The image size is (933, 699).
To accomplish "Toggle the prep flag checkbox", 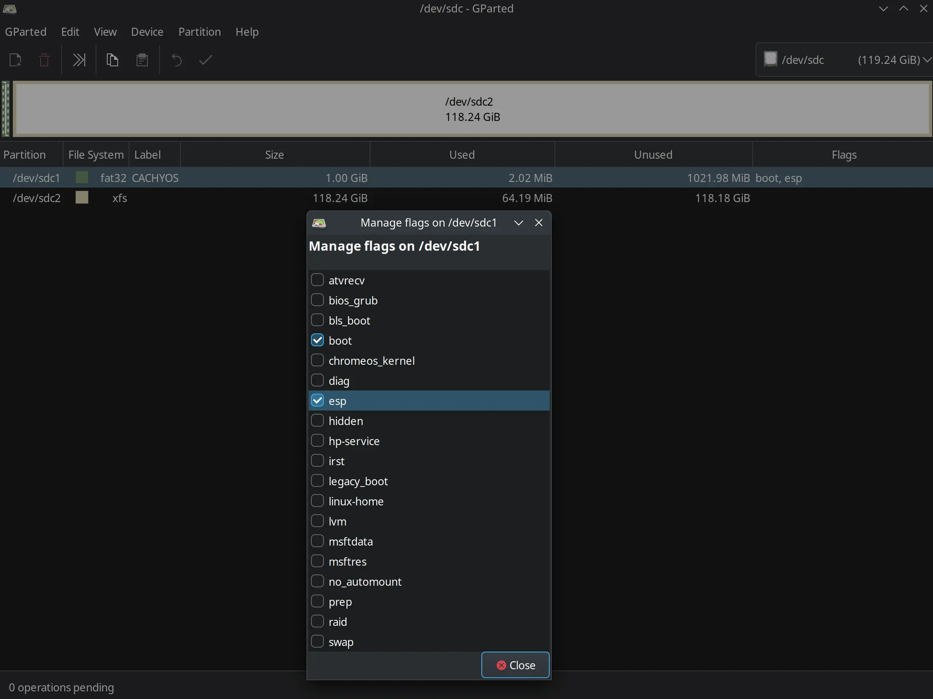I will [x=317, y=601].
